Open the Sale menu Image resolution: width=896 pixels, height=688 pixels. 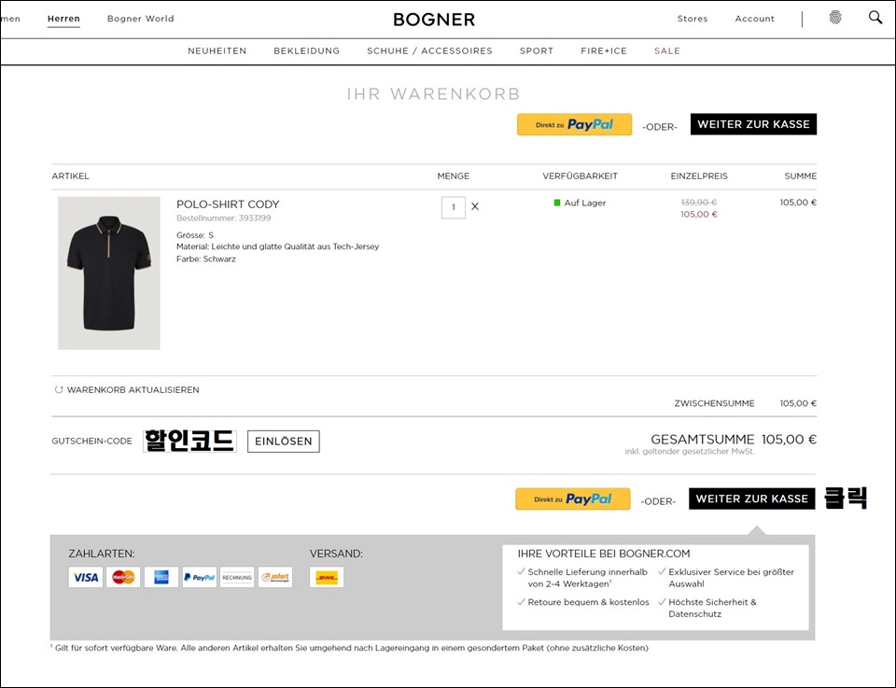pos(667,50)
